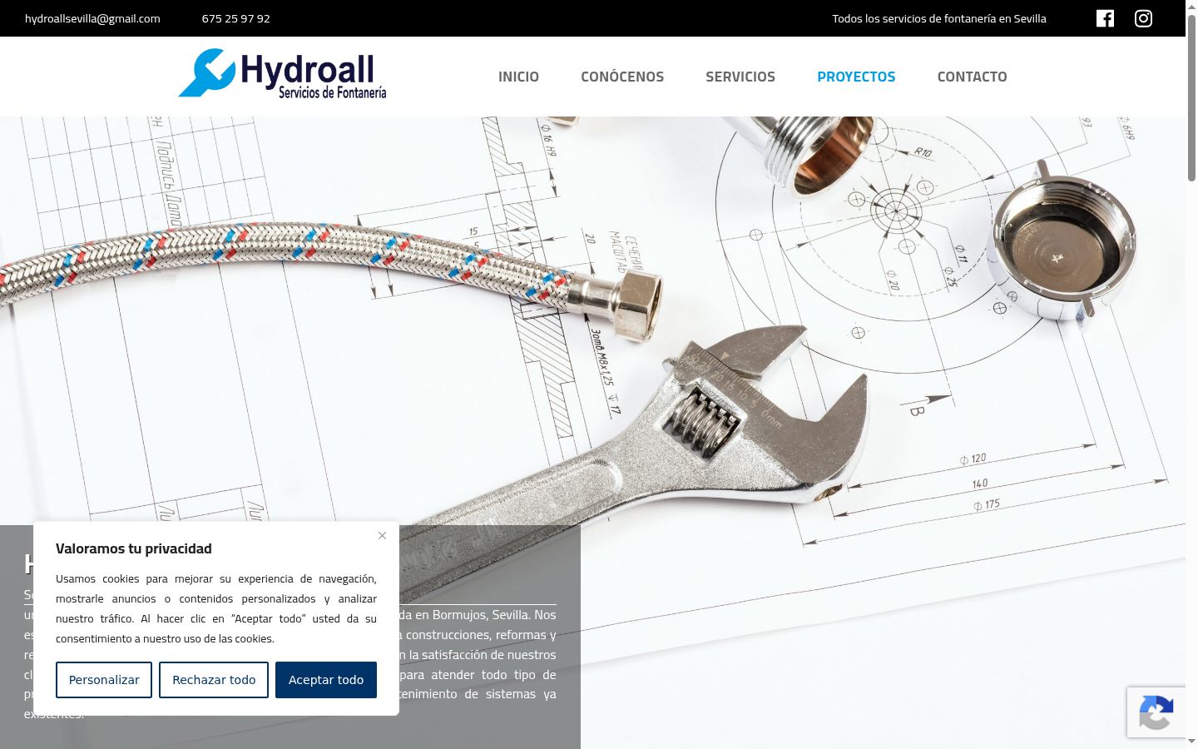The height and width of the screenshot is (749, 1198).
Task: Click Rechazar todo button
Action: (214, 680)
